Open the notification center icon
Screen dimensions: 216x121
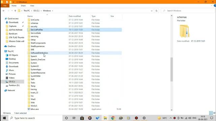pos(212,118)
